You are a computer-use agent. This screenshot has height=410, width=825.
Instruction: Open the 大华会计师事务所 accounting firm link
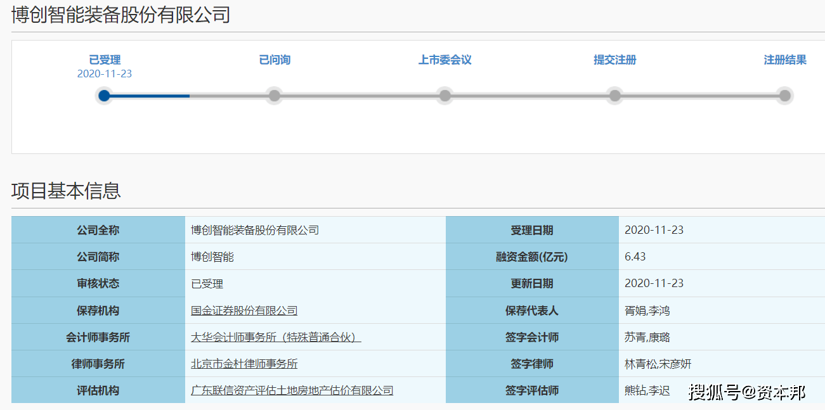point(276,337)
